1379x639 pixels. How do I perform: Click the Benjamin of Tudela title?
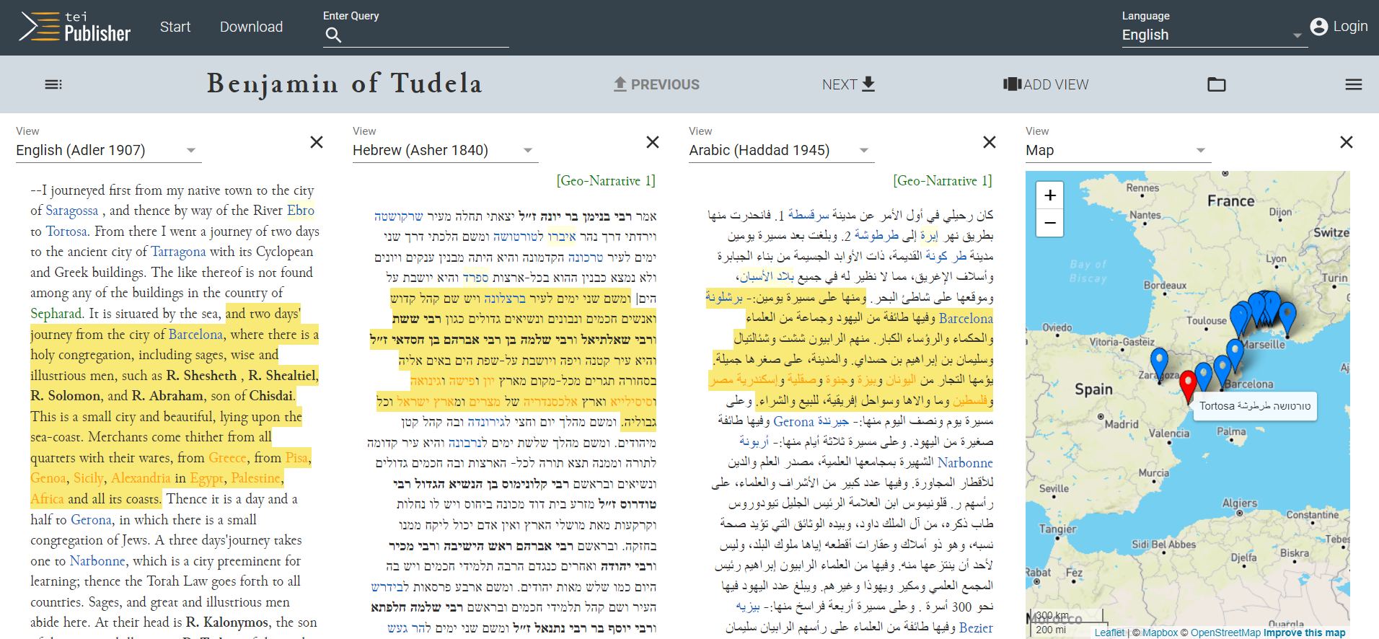tap(345, 84)
